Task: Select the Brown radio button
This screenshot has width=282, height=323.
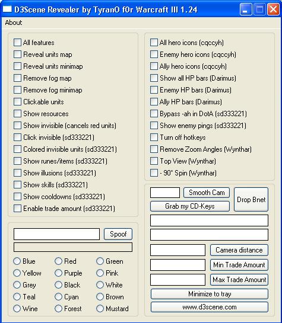Action: coord(100,297)
